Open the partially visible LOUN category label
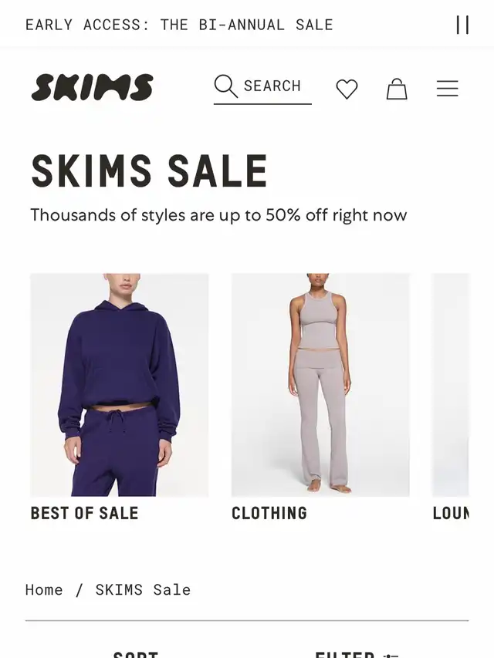This screenshot has height=658, width=494. [x=451, y=513]
